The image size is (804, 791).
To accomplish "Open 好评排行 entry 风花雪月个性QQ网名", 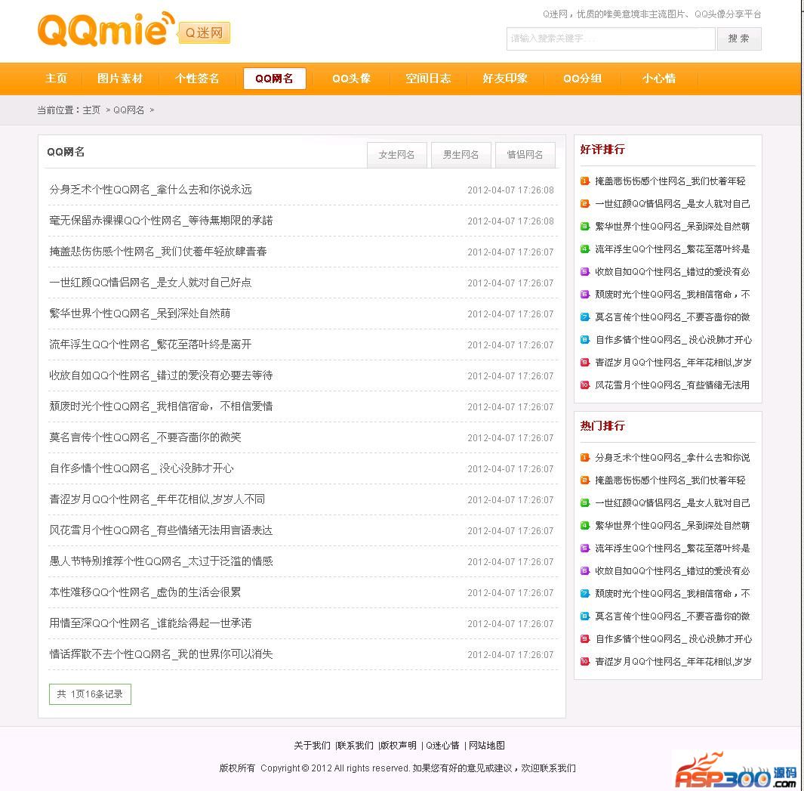I will pos(672,385).
